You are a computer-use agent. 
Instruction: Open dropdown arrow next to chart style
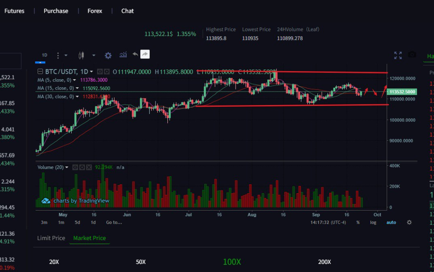94,55
